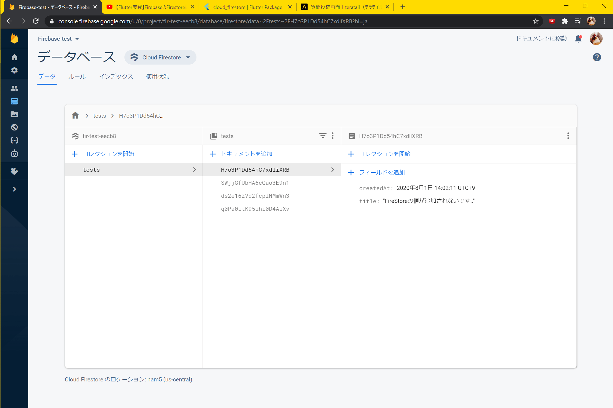Click フィールドを追加 button

point(377,172)
